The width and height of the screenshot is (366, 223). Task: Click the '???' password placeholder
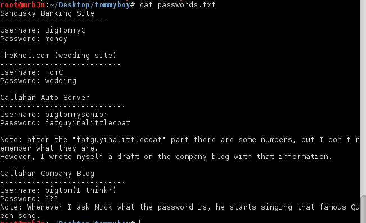[x=51, y=199]
